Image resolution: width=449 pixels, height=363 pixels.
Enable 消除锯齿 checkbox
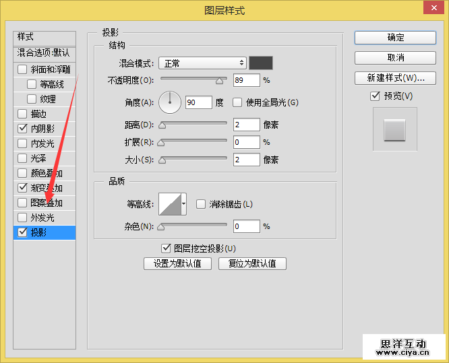201,204
